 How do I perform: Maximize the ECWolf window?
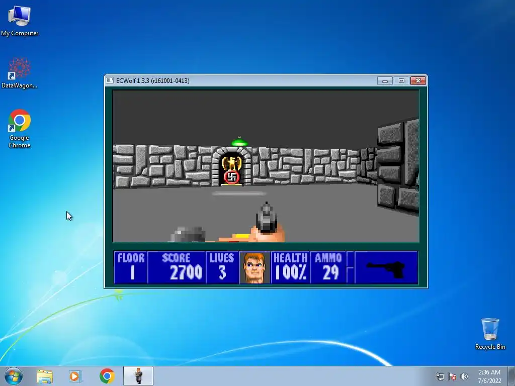401,81
